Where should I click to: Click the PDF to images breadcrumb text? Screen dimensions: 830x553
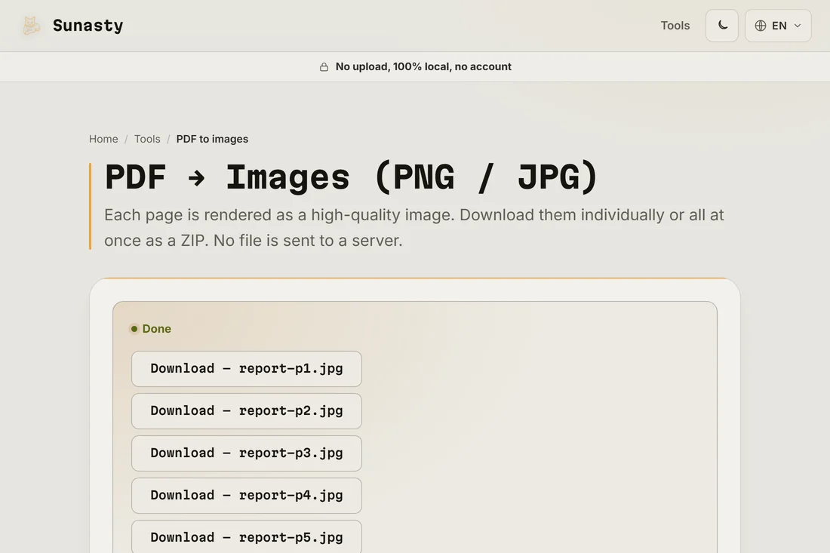[212, 139]
